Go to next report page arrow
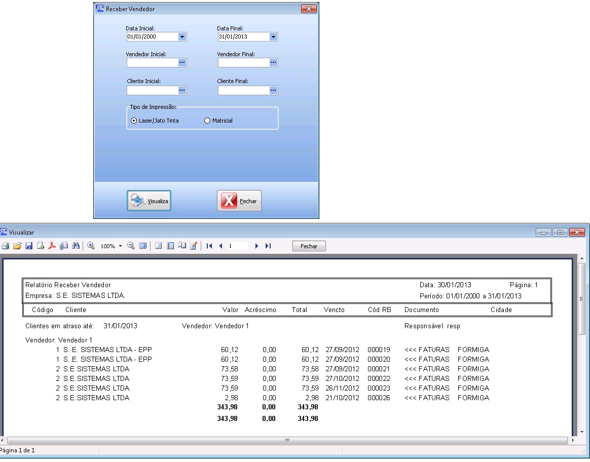This screenshot has width=590, height=462. click(257, 246)
